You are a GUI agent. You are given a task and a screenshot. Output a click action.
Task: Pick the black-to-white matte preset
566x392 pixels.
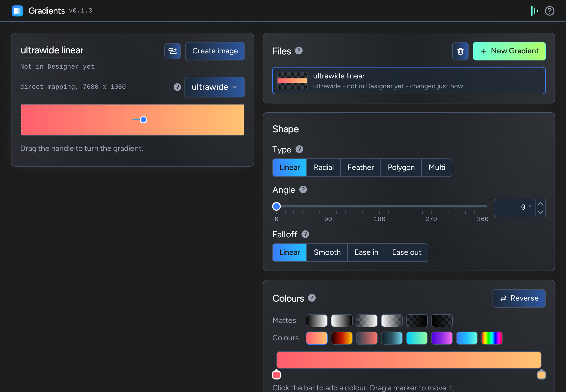tap(317, 320)
